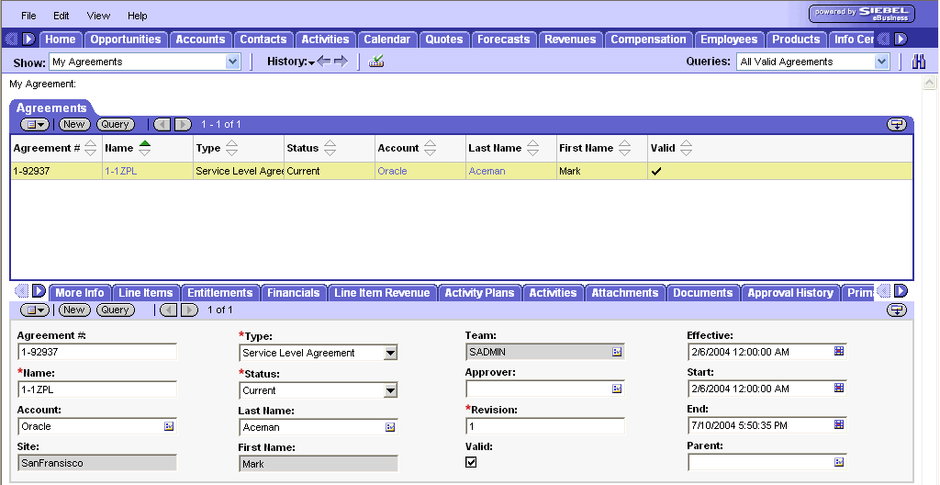Sort by the Type column arrows
Image resolution: width=940 pixels, height=485 pixels.
click(x=231, y=148)
